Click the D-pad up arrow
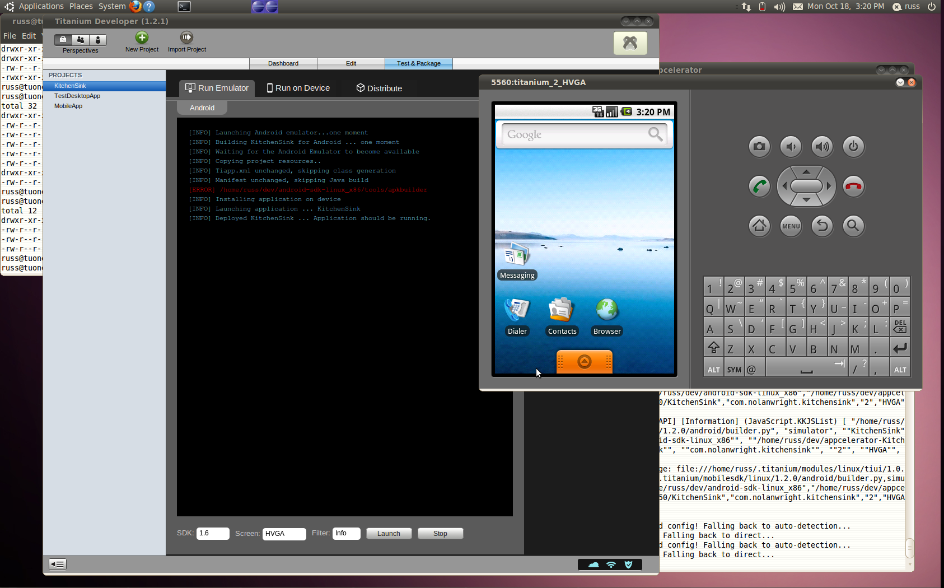Viewport: 944px width, 588px height. tap(806, 172)
